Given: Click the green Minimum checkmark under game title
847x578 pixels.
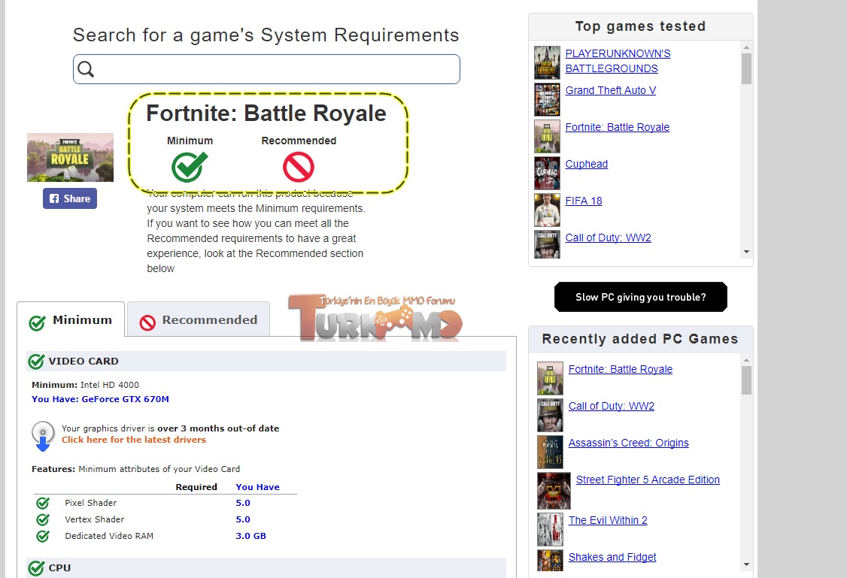Looking at the screenshot, I should [190, 166].
